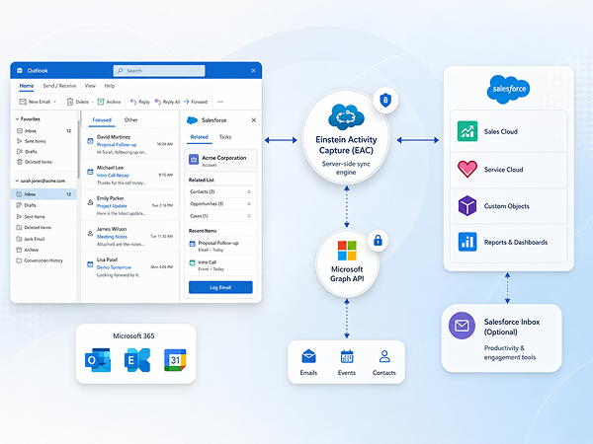Select the highlighted account Inbox folder
Viewport: 593px width, 444px height.
point(43,194)
